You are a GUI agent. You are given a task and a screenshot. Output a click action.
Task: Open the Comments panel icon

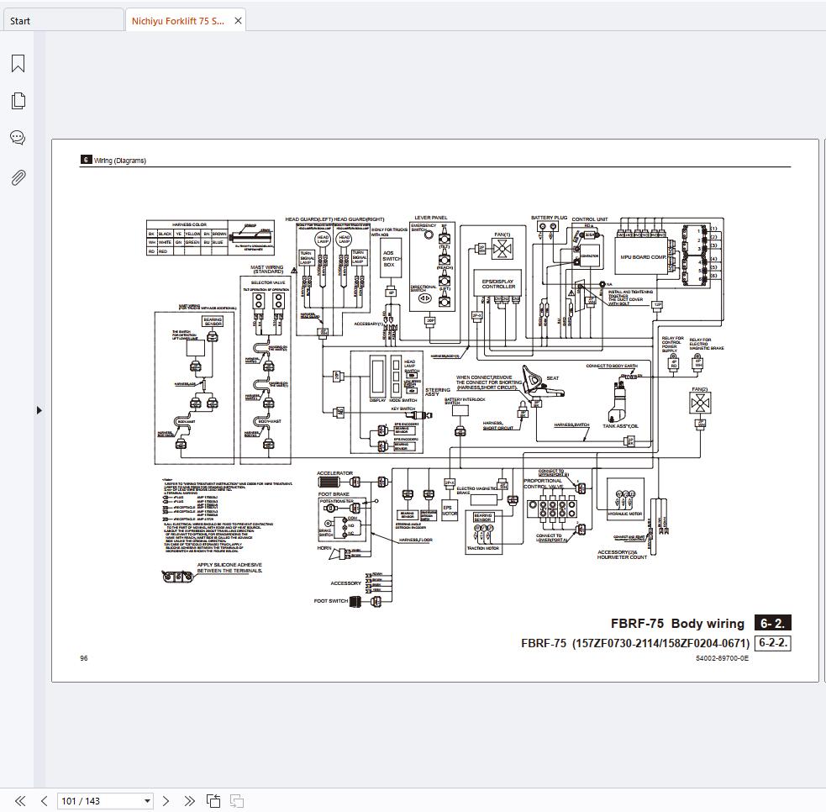(x=18, y=138)
